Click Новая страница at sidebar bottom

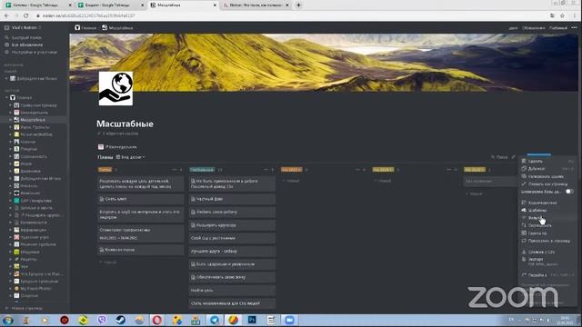(25, 309)
